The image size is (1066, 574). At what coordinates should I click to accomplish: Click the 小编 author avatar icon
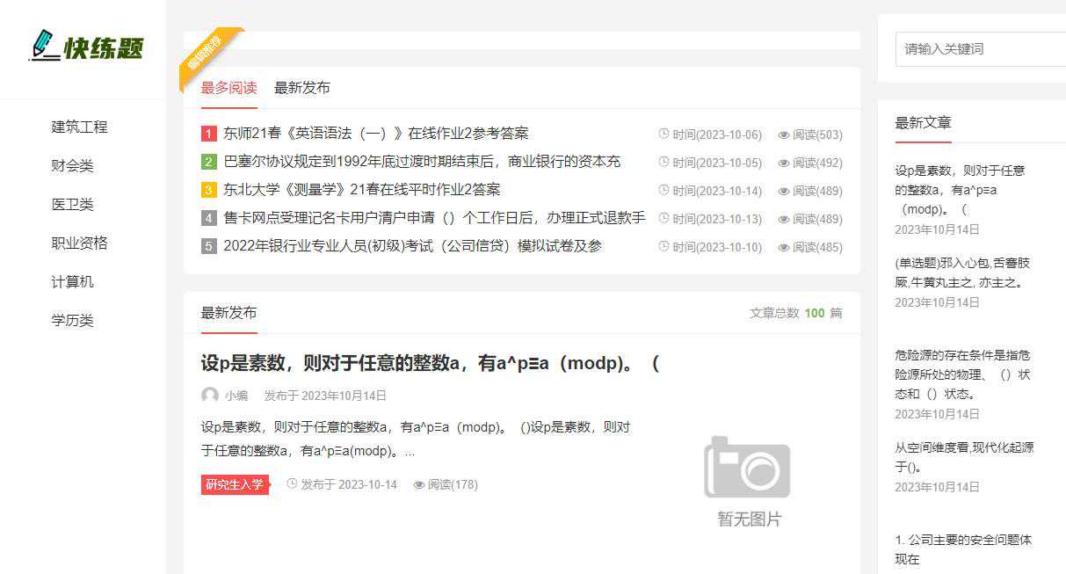(x=208, y=396)
